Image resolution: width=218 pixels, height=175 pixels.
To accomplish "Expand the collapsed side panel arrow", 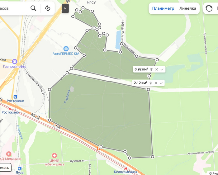I will click(65, 8).
